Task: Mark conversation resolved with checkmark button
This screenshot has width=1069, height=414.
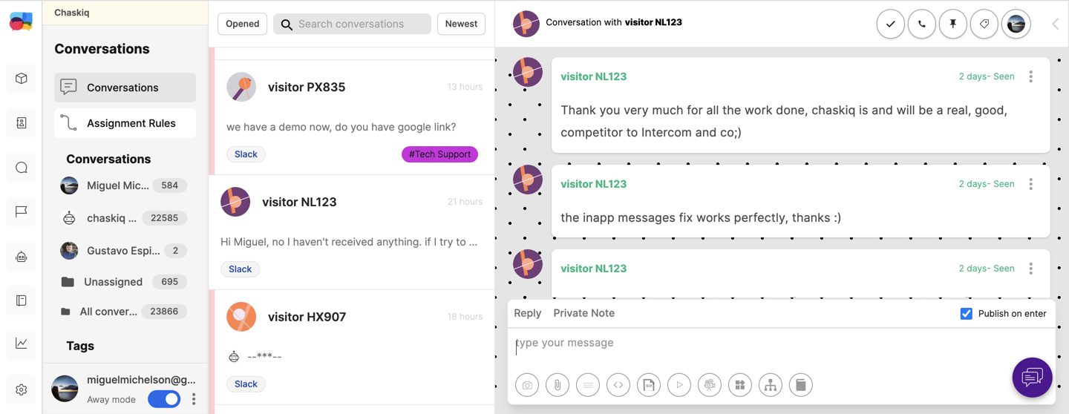Action: tap(890, 24)
